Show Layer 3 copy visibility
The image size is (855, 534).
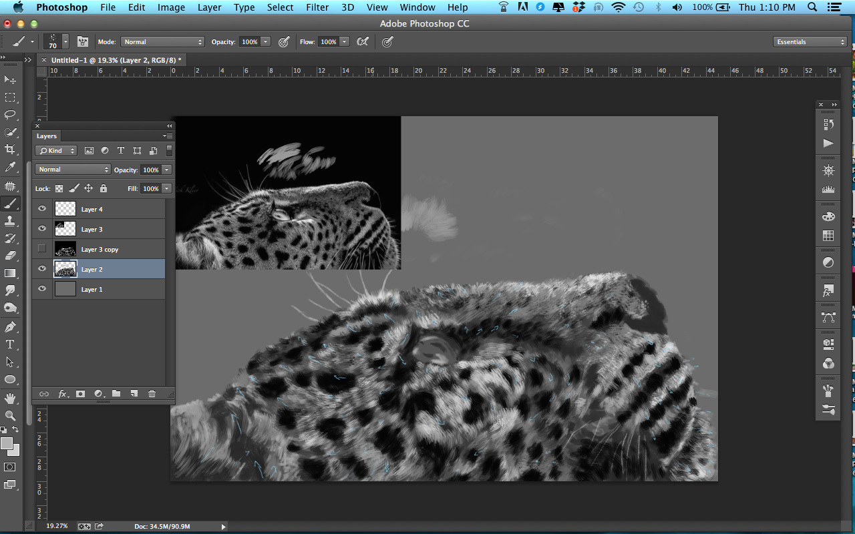coord(42,249)
